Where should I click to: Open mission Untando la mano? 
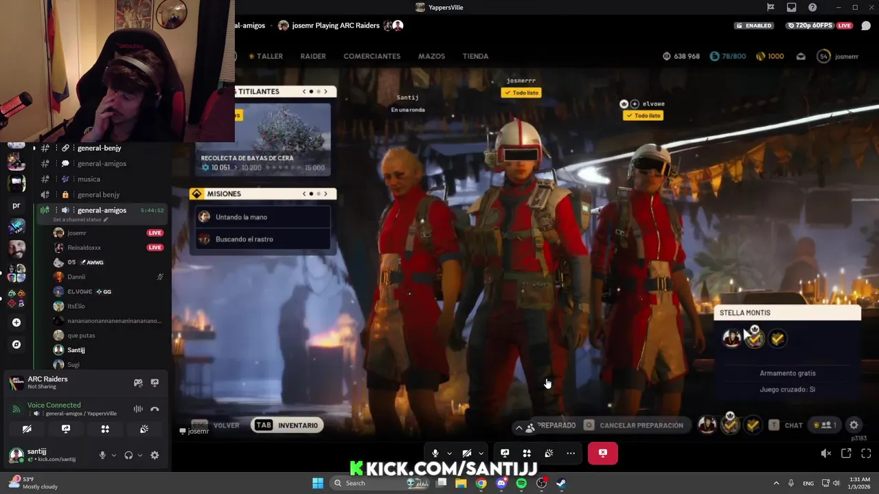263,217
